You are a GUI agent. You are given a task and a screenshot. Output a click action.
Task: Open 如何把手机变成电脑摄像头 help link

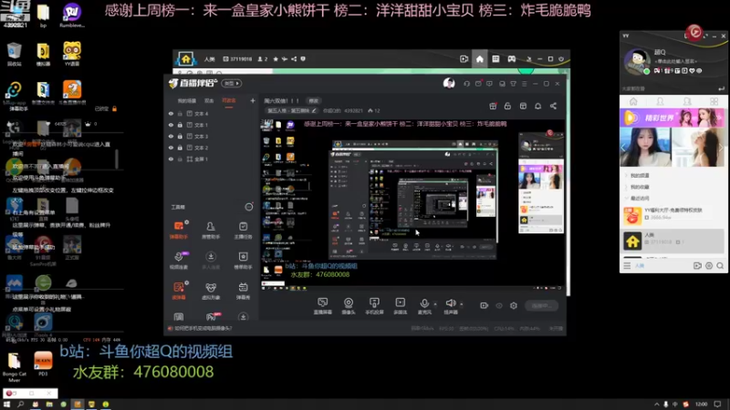click(x=203, y=328)
